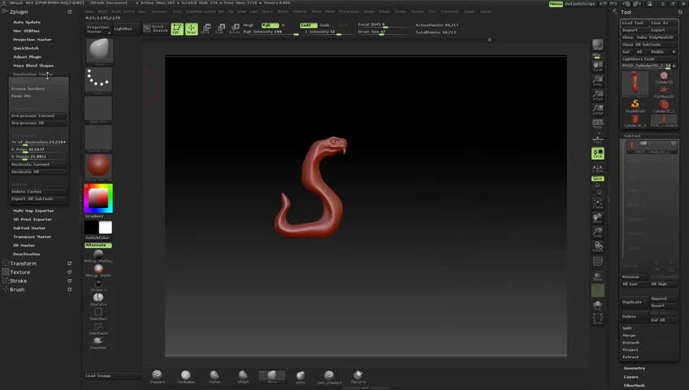Open the Auto Update plugin entry
The height and width of the screenshot is (390, 689).
pyautogui.click(x=27, y=22)
